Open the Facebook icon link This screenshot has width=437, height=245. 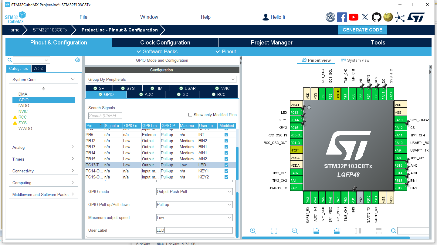[342, 17]
